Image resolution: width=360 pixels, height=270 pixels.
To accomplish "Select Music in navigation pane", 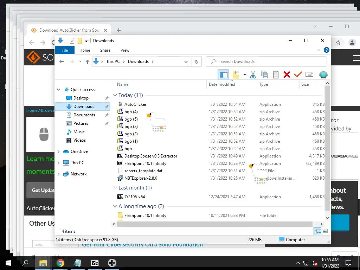I will pos(79,132).
